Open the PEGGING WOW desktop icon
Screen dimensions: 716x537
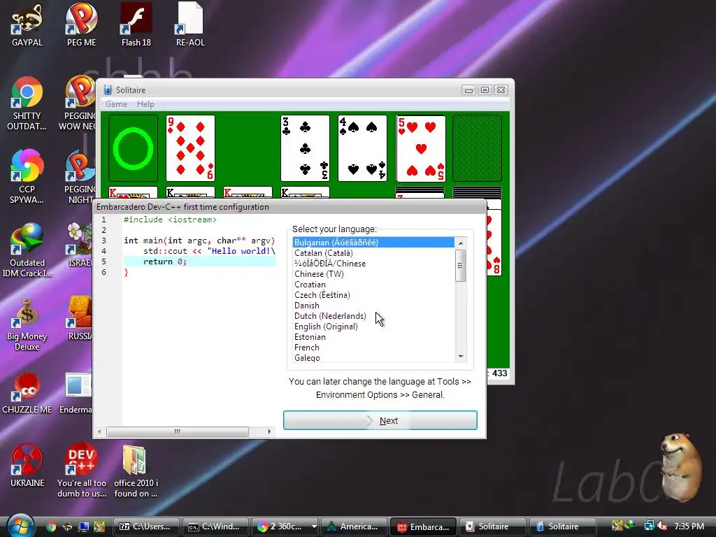78,103
